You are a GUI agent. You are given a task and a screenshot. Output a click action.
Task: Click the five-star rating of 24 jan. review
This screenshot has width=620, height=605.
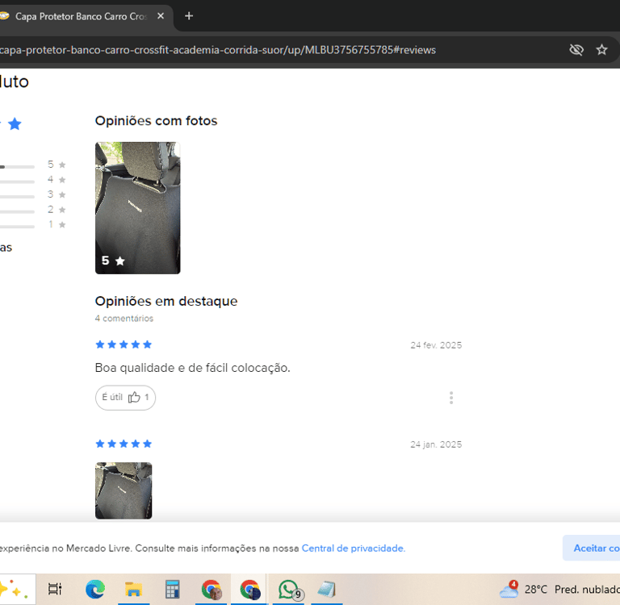(124, 444)
